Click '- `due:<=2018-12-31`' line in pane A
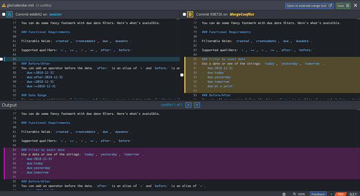Image resolution: width=360 pixels, height=196 pixels. (39, 86)
